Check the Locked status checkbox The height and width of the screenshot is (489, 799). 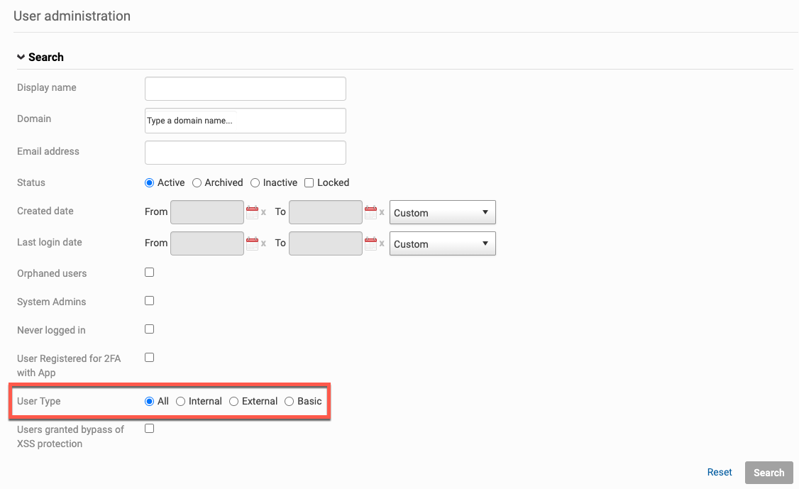[x=309, y=183]
